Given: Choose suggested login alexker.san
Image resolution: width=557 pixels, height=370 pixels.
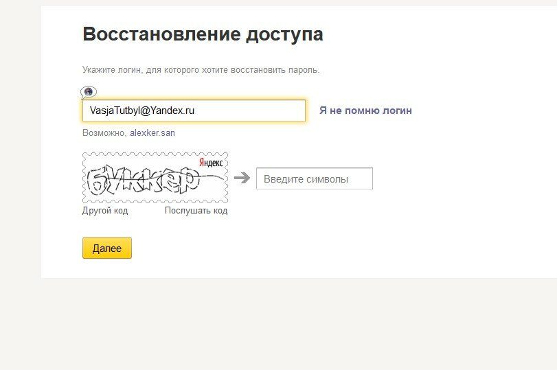Looking at the screenshot, I should 152,132.
